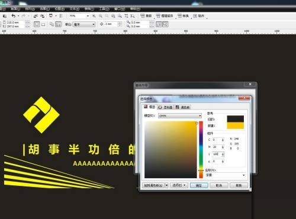Open the 工具 menu

104,9
